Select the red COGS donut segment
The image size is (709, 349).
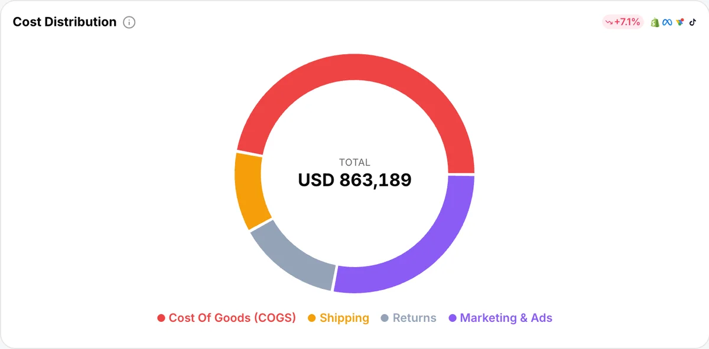(354, 67)
